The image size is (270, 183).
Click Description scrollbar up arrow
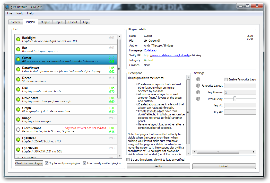(188, 77)
